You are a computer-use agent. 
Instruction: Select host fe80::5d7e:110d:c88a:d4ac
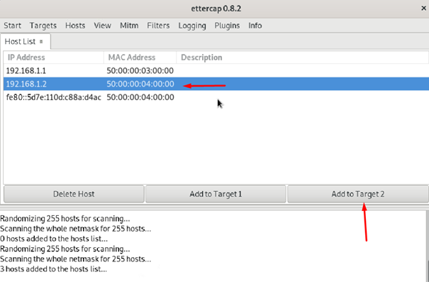(216, 97)
